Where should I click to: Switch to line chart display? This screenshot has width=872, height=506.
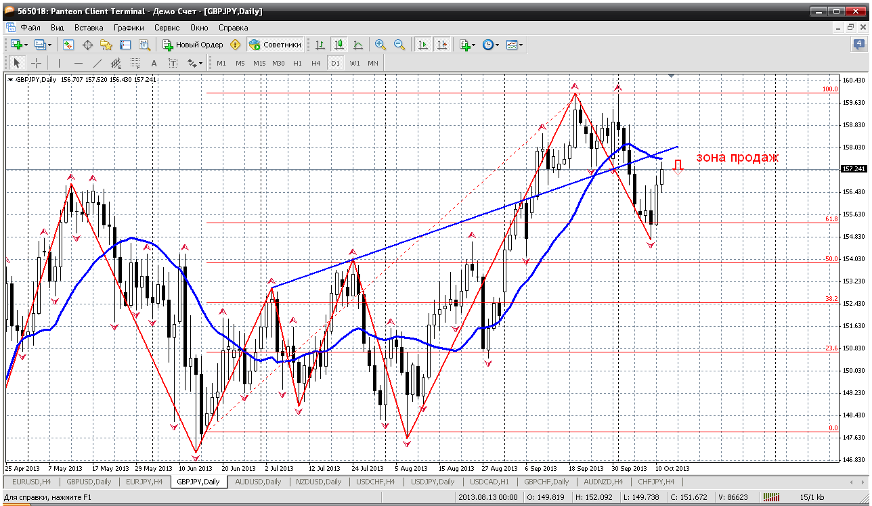tap(358, 45)
